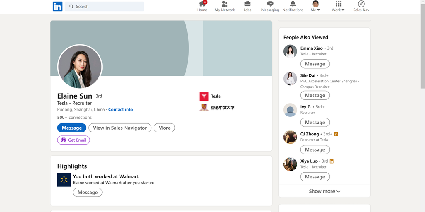Open Sales Nav compass icon
The width and height of the screenshot is (425, 212).
361,4
